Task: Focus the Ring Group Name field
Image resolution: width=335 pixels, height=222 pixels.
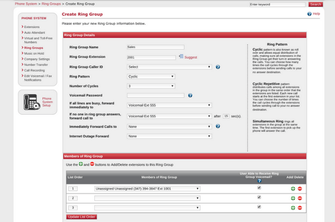Action: (155, 47)
